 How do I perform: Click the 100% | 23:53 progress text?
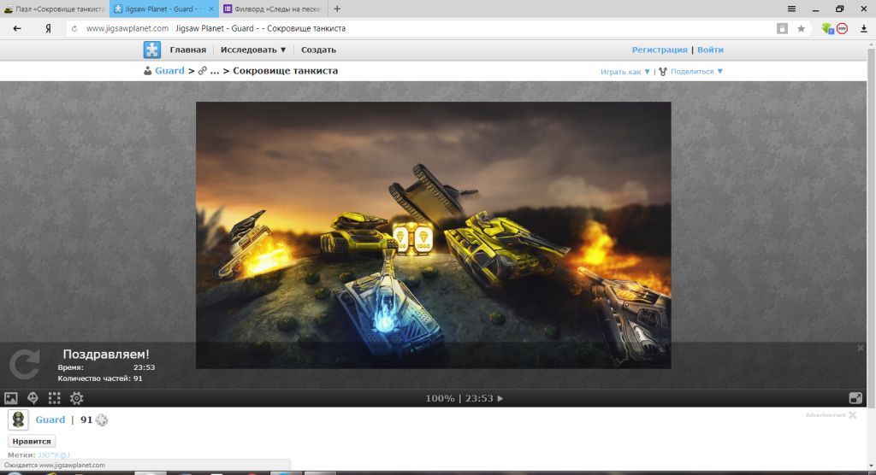[x=459, y=398]
